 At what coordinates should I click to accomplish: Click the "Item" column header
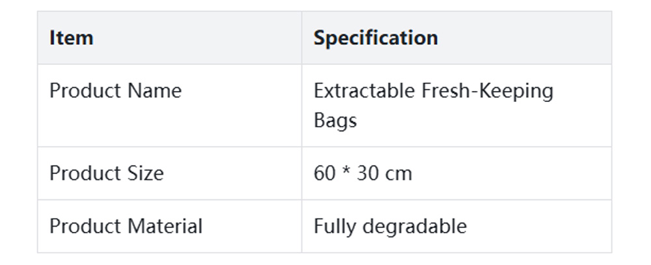pyautogui.click(x=72, y=38)
